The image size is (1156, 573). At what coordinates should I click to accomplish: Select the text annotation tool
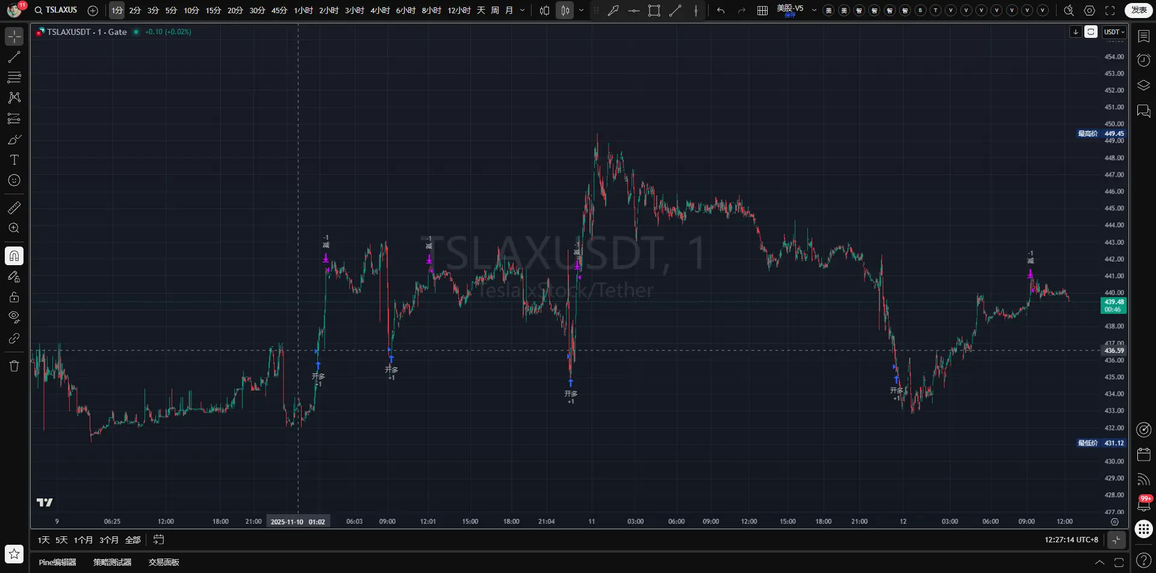14,160
